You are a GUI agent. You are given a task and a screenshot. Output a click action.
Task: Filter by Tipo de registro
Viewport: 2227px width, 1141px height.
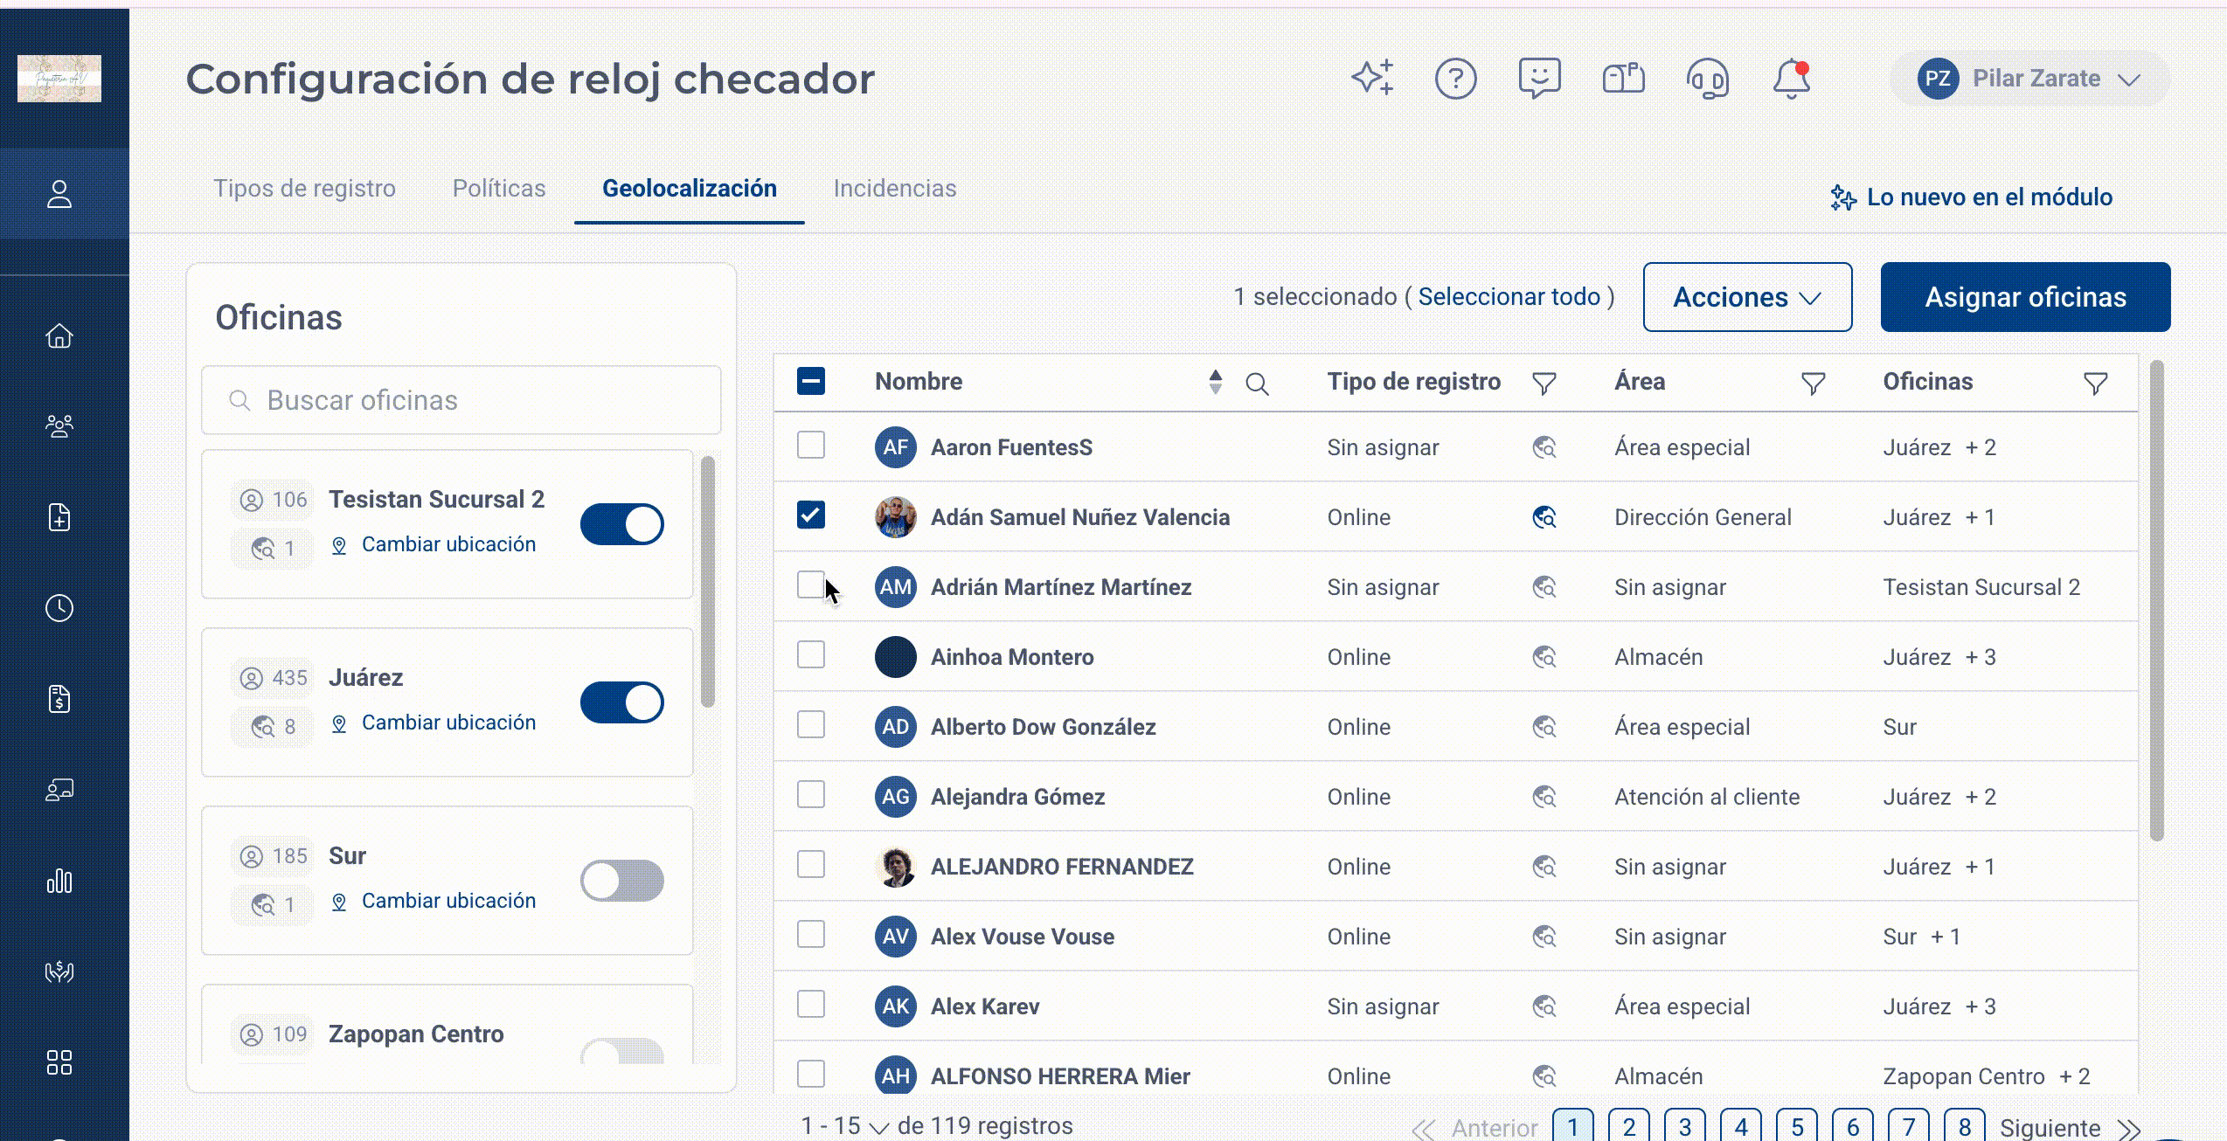coord(1544,384)
